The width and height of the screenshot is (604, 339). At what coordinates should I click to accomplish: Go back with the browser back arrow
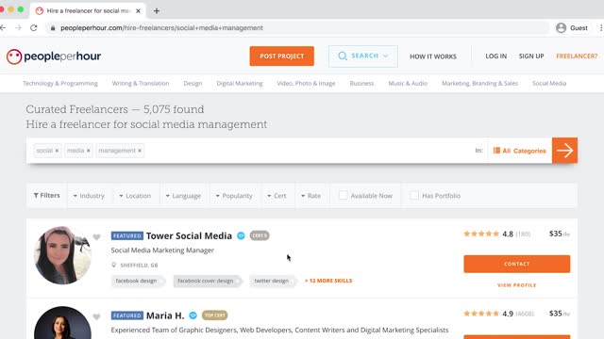click(x=3, y=27)
